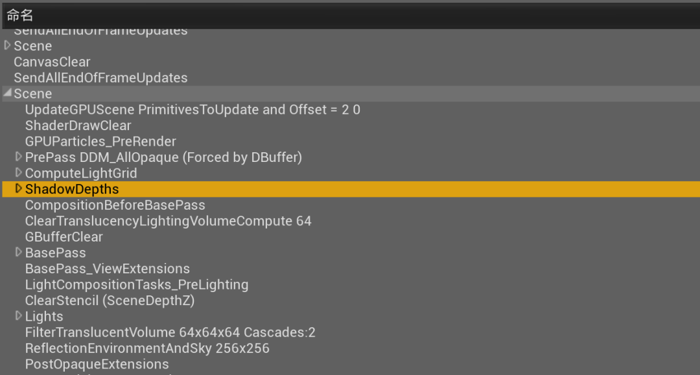The width and height of the screenshot is (700, 375).
Task: Select ReflectionEnvironmentAndSky 256x256 row
Action: (147, 348)
